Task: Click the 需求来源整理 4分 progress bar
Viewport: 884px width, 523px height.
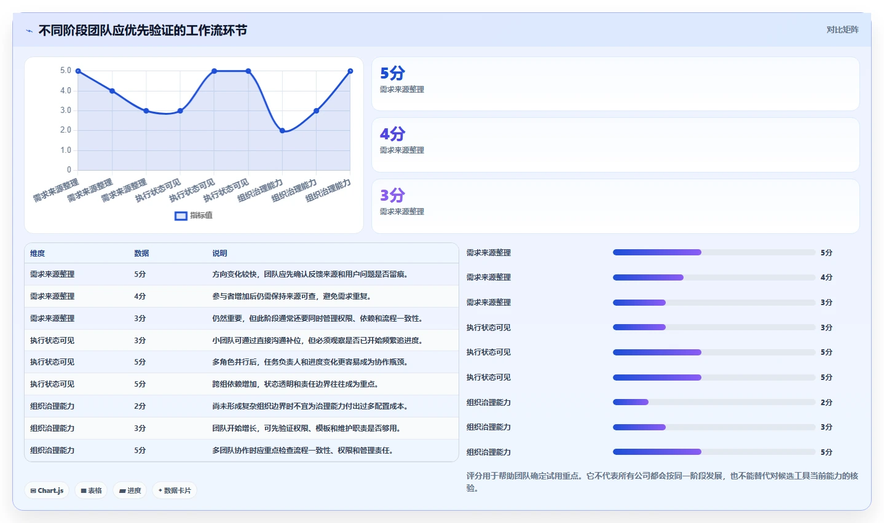Action: (x=714, y=277)
